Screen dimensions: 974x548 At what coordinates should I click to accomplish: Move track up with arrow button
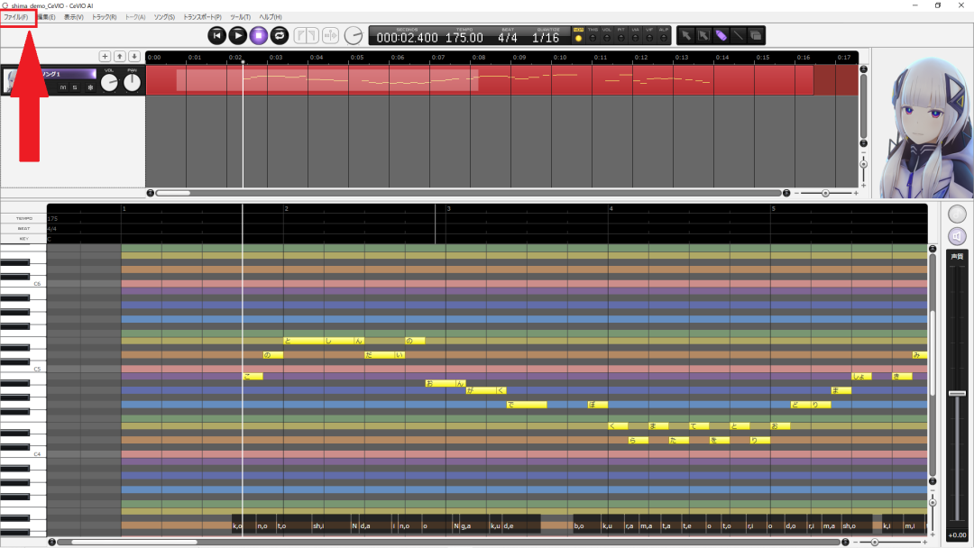[120, 57]
